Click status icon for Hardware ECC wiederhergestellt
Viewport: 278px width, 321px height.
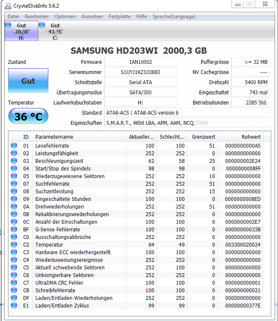click(x=14, y=252)
